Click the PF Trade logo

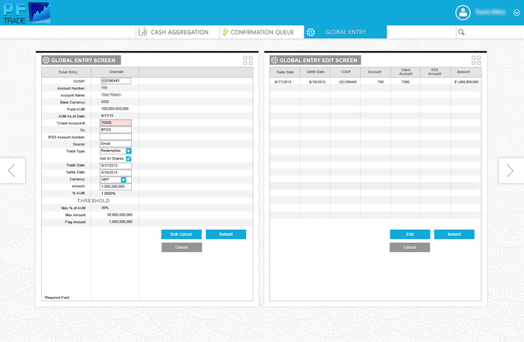tap(26, 13)
